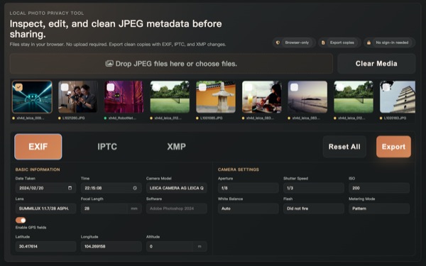This screenshot has height=266, width=426.
Task: Click the image icon in the drop zone
Action: coord(109,64)
